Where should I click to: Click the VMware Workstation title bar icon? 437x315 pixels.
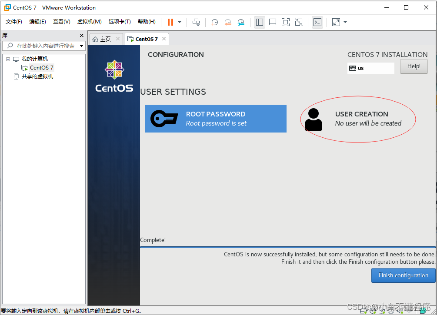tap(7, 7)
